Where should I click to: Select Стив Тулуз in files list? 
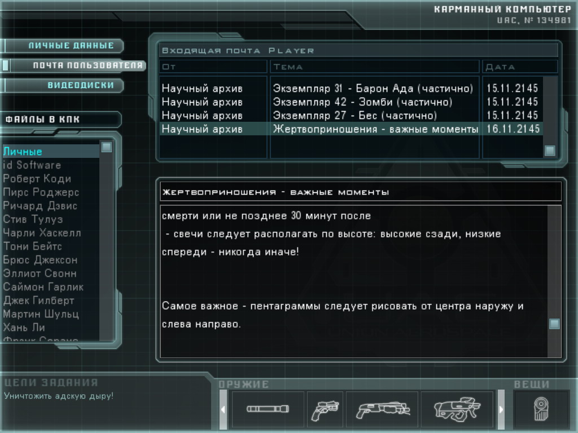tap(50, 219)
